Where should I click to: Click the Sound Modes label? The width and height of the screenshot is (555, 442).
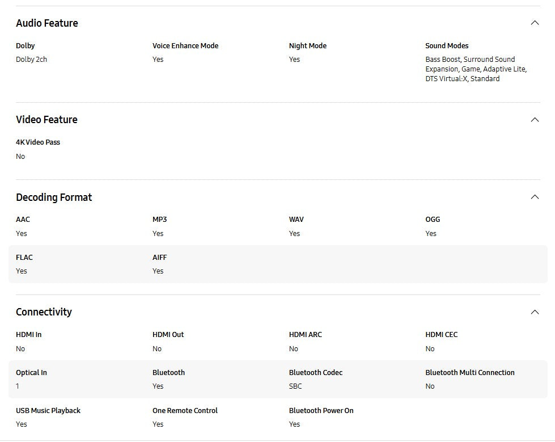(x=447, y=46)
